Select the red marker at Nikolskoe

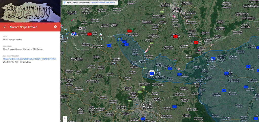(x=175, y=36)
